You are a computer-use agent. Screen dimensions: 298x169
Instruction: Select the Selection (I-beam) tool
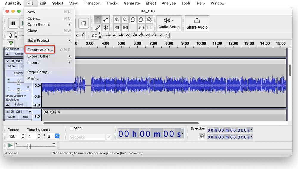point(98,20)
